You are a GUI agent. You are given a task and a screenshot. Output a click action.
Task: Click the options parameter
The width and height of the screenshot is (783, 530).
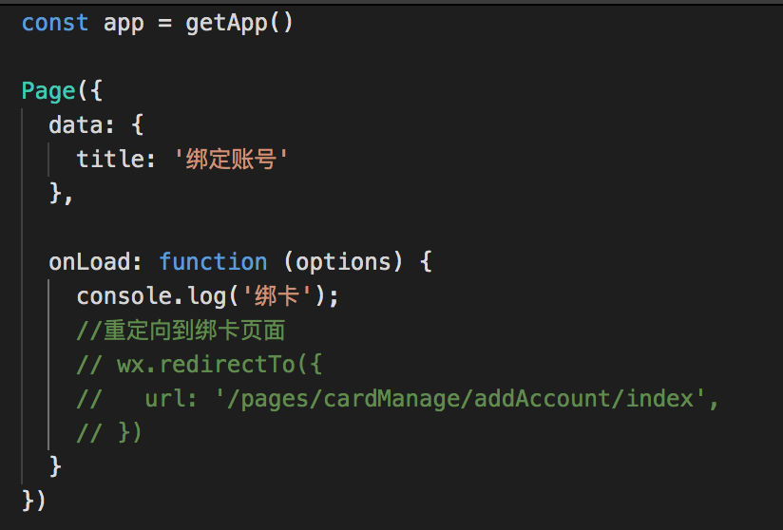(343, 262)
